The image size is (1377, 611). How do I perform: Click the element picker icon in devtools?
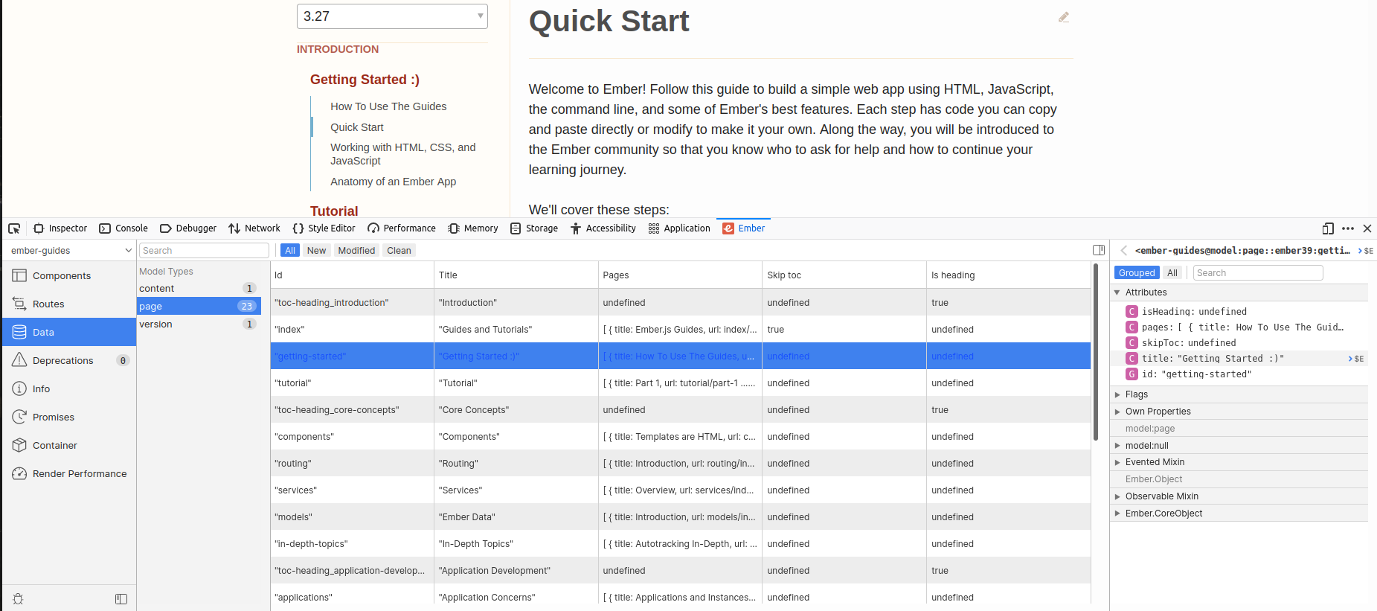tap(14, 228)
